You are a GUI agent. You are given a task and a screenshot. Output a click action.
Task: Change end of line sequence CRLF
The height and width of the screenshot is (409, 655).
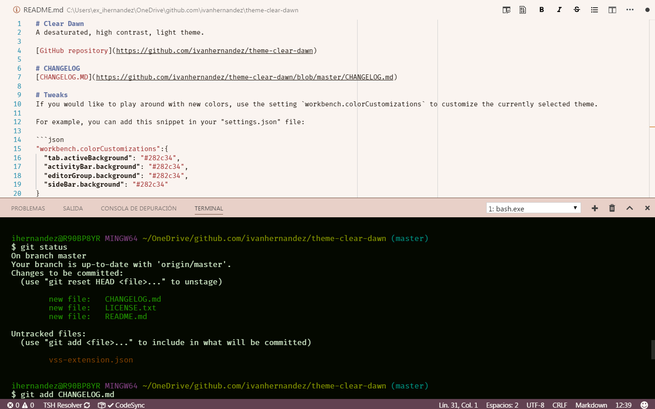click(x=560, y=405)
